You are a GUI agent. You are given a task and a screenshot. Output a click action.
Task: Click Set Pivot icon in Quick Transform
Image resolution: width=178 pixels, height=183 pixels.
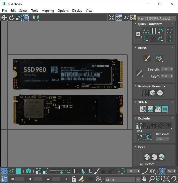138,34
